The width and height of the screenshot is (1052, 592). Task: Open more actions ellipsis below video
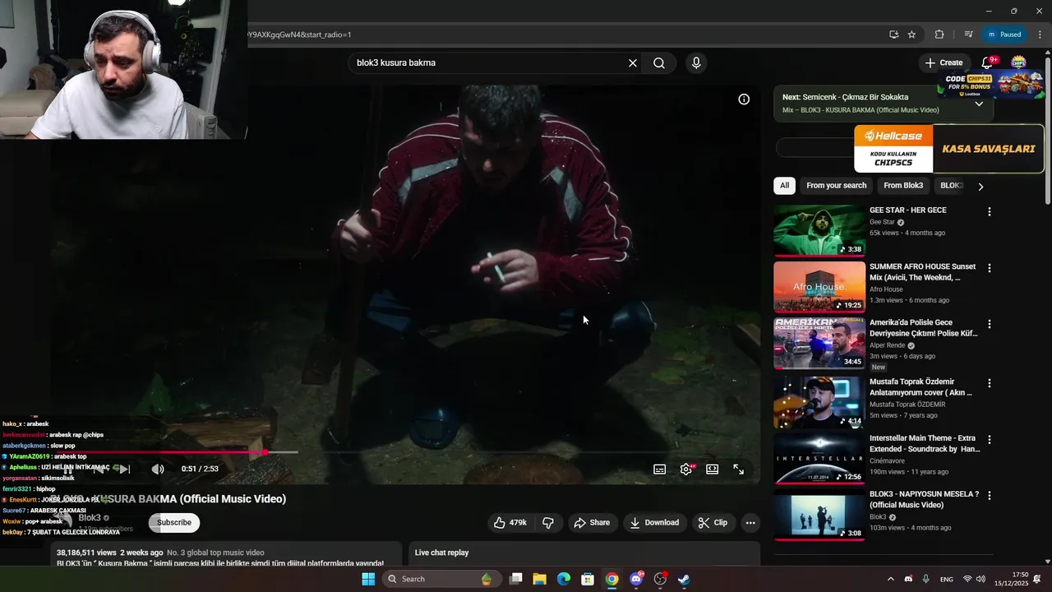coord(750,522)
